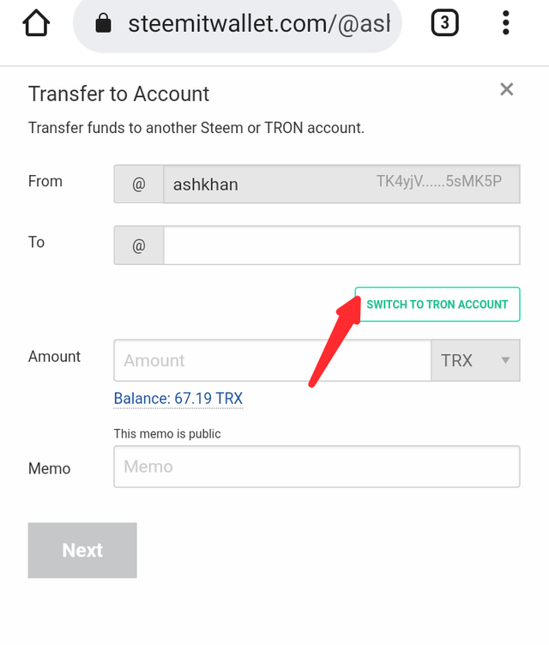Screen dimensions: 549x645
Task: Click the Amount input field
Action: (x=272, y=360)
